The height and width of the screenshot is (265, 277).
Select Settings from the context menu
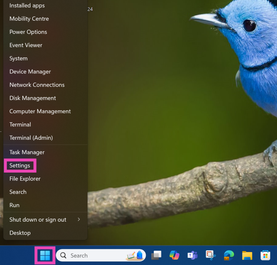click(20, 165)
